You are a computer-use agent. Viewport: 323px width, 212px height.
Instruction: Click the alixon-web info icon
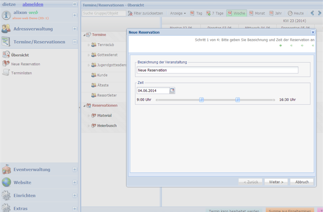point(6,15)
